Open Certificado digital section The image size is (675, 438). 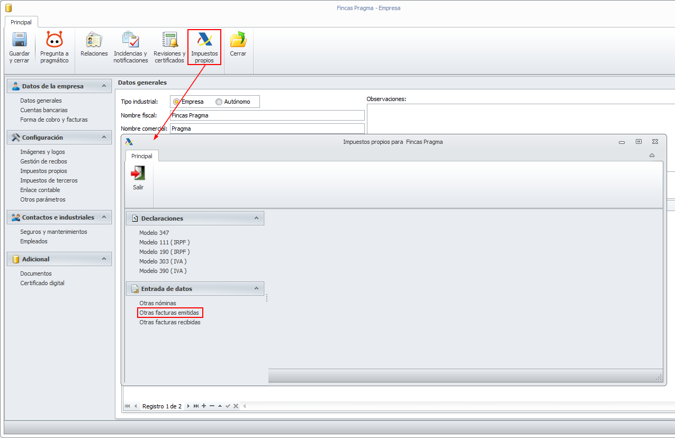tap(42, 283)
